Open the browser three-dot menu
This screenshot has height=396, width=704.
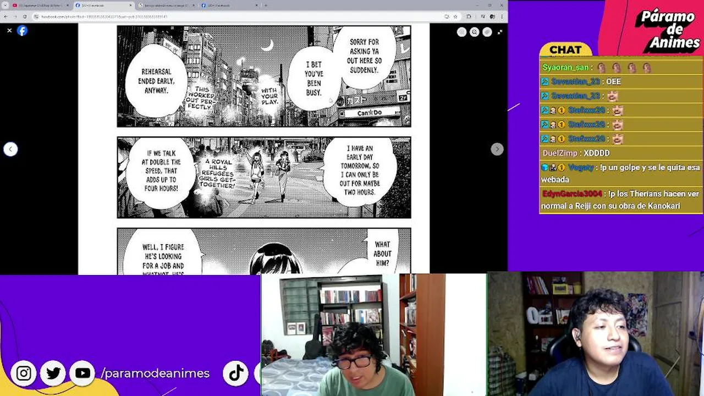tap(502, 16)
